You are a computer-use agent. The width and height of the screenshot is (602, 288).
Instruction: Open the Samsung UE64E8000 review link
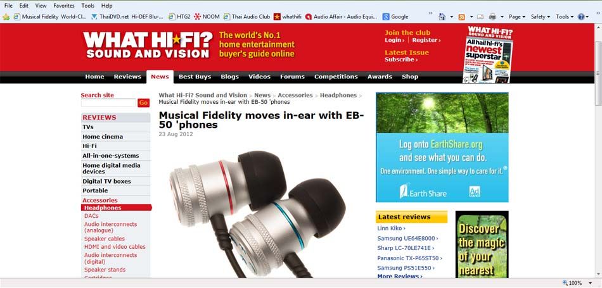(407, 238)
